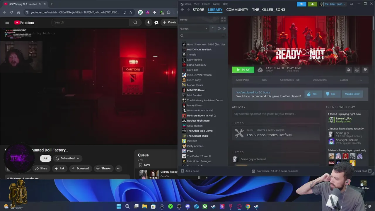
Task: Open Ready or Not DLC tab
Action: tap(265, 80)
